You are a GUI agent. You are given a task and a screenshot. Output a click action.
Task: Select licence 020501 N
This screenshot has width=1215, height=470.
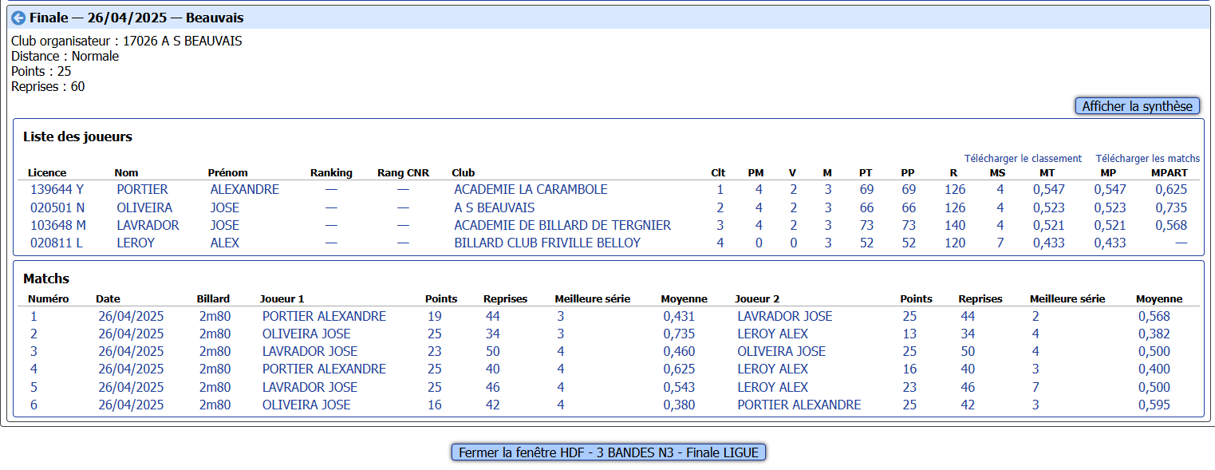pyautogui.click(x=57, y=207)
